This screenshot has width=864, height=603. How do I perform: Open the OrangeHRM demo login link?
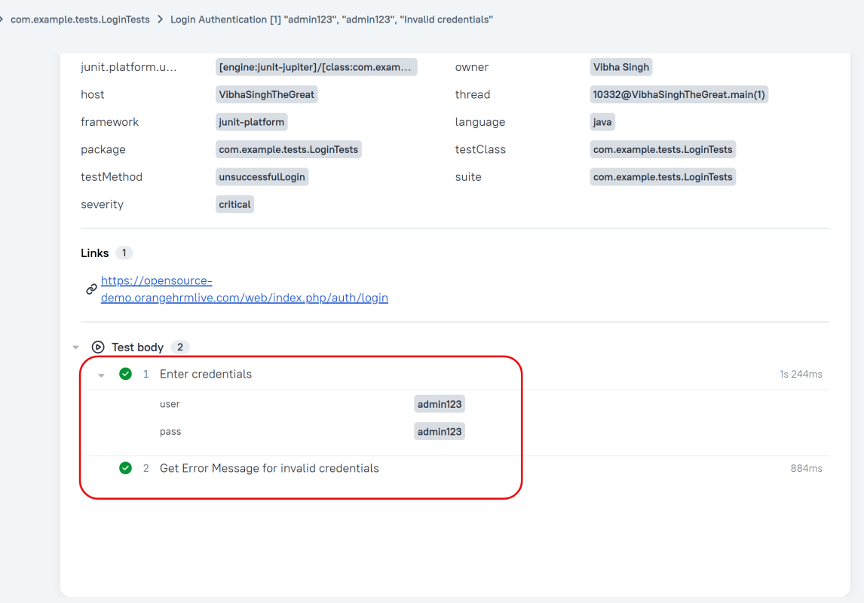tap(244, 289)
